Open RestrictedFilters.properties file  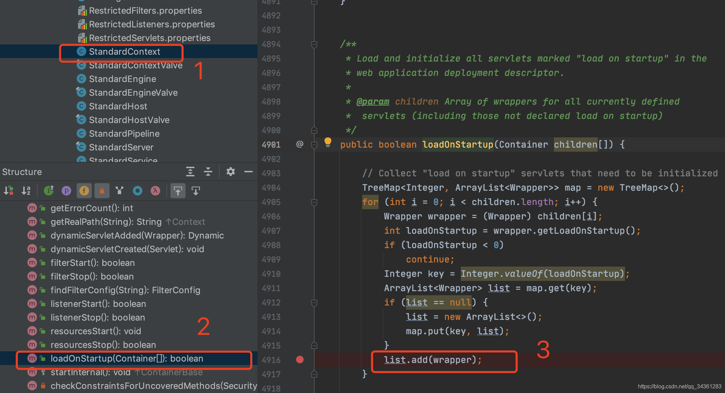[145, 11]
